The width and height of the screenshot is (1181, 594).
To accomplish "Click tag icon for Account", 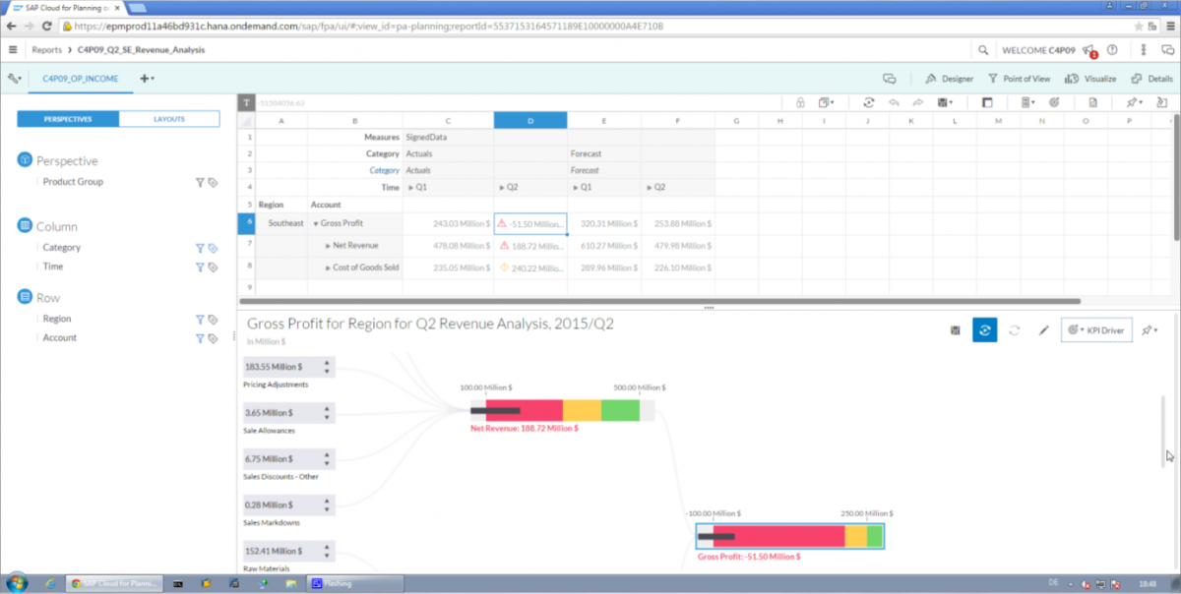I will (x=213, y=337).
